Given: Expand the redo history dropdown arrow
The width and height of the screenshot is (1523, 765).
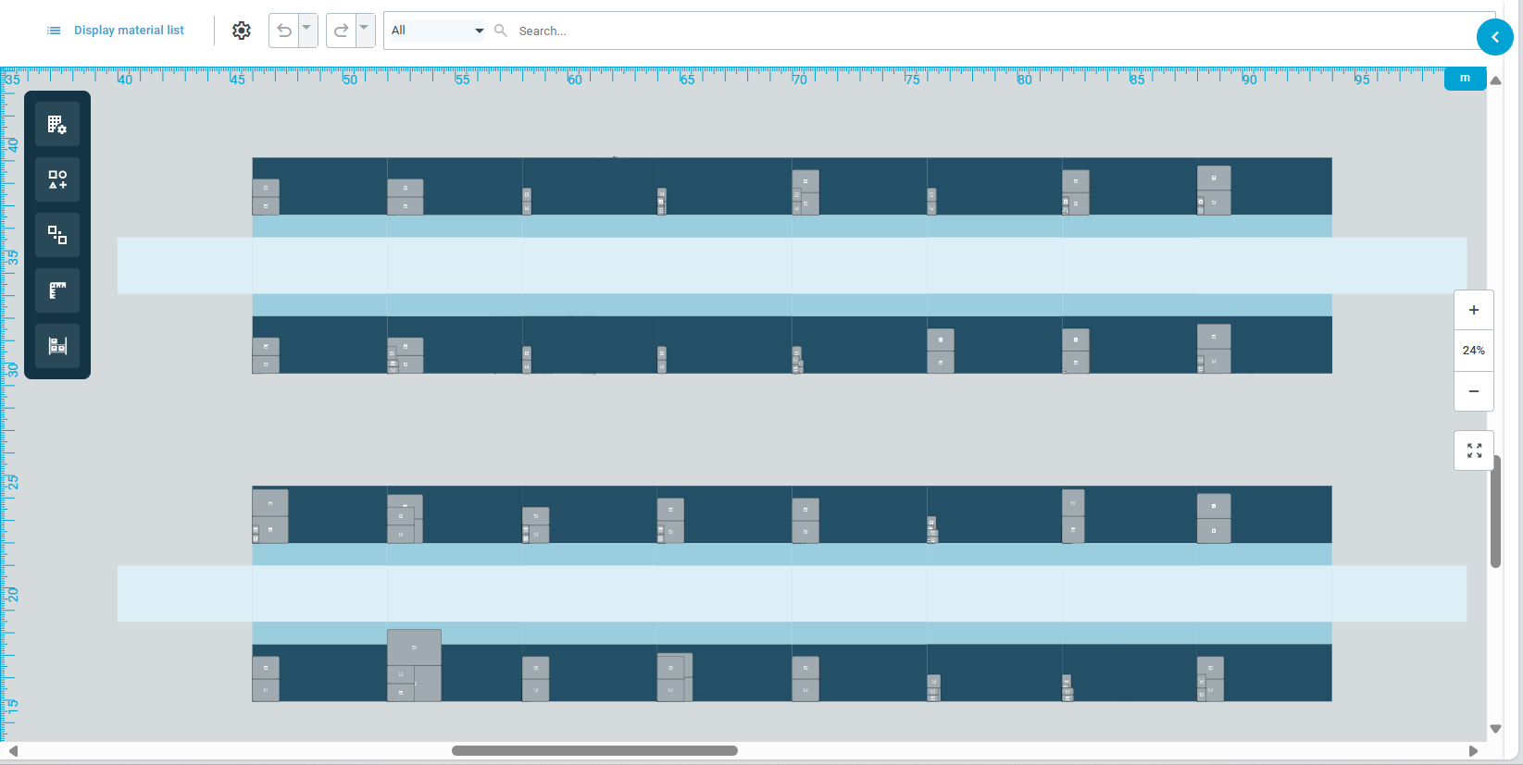Looking at the screenshot, I should click(x=364, y=29).
